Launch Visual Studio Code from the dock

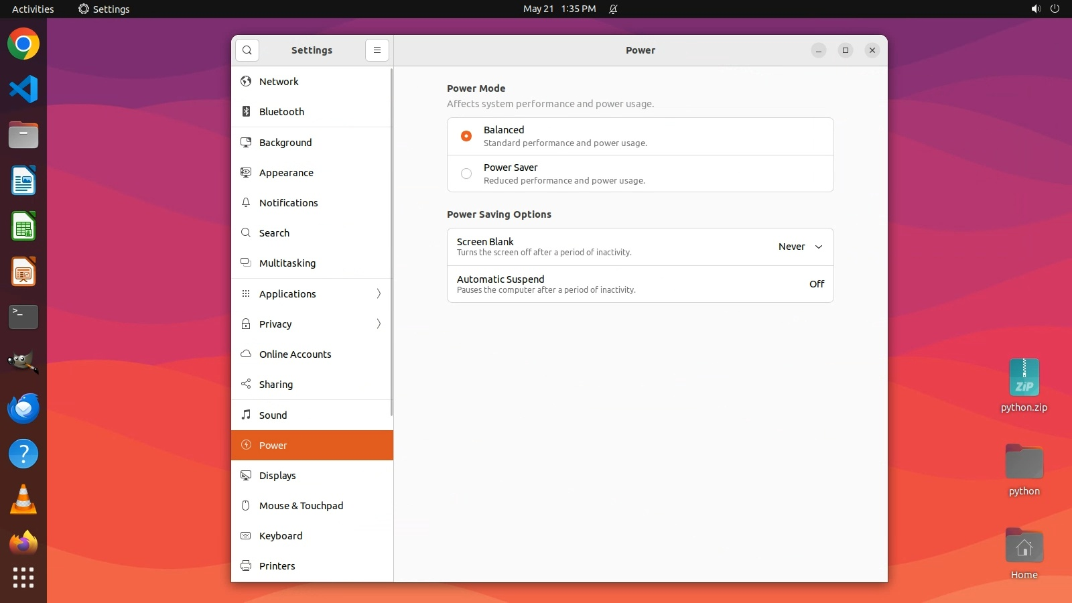[x=23, y=89]
